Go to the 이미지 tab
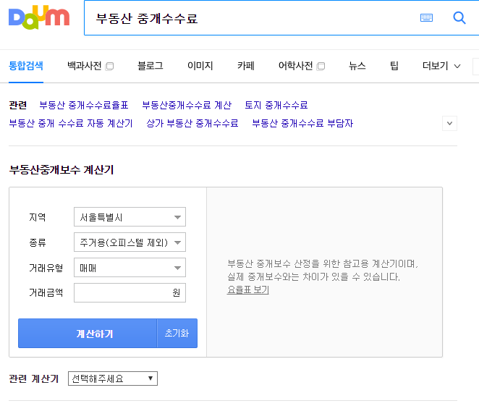Screen dimensions: 479x406 click(200, 66)
